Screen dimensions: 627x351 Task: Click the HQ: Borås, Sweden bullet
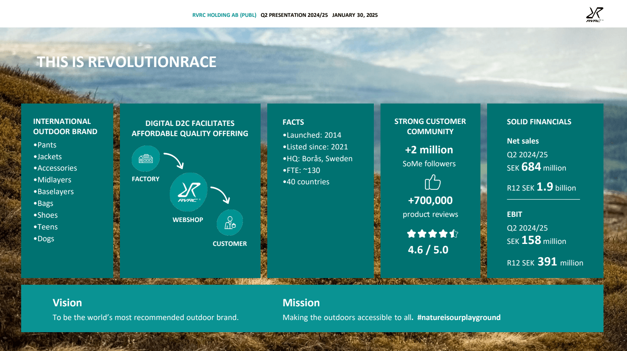tap(318, 158)
